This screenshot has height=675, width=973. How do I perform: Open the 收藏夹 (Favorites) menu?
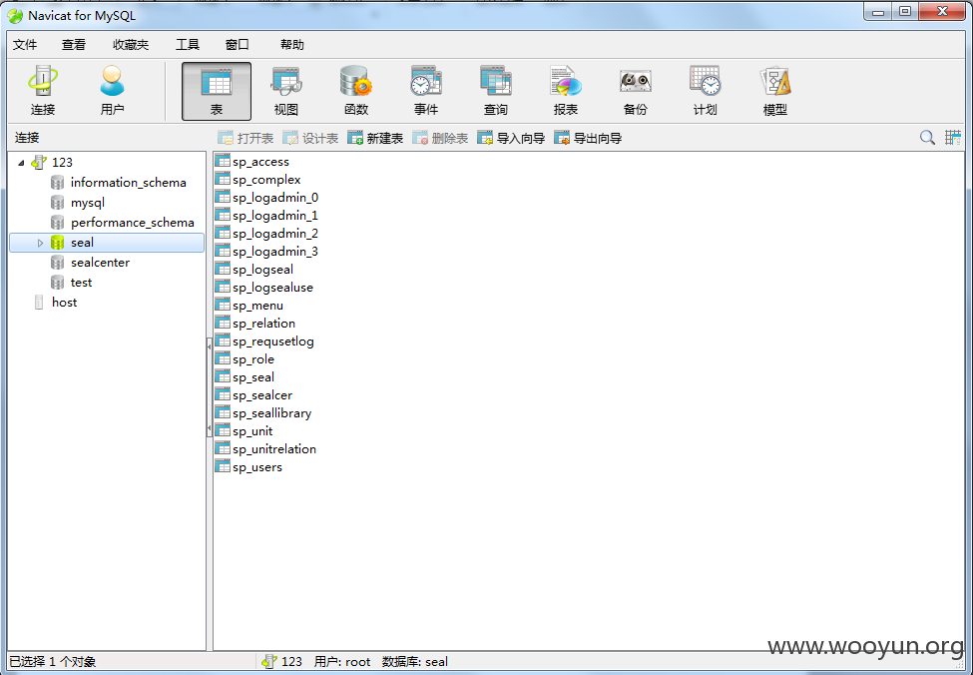131,45
